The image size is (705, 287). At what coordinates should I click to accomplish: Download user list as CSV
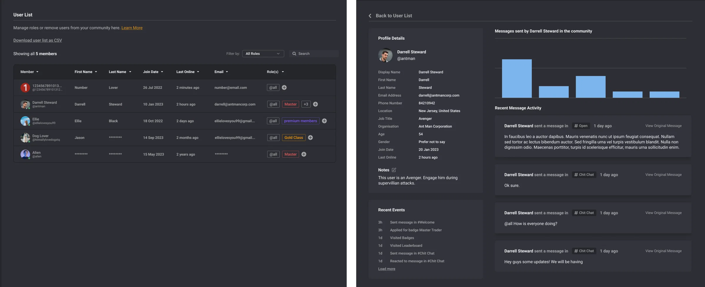point(38,40)
